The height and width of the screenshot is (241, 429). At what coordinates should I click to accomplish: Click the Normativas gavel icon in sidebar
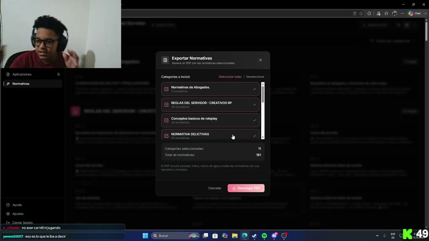[8, 84]
